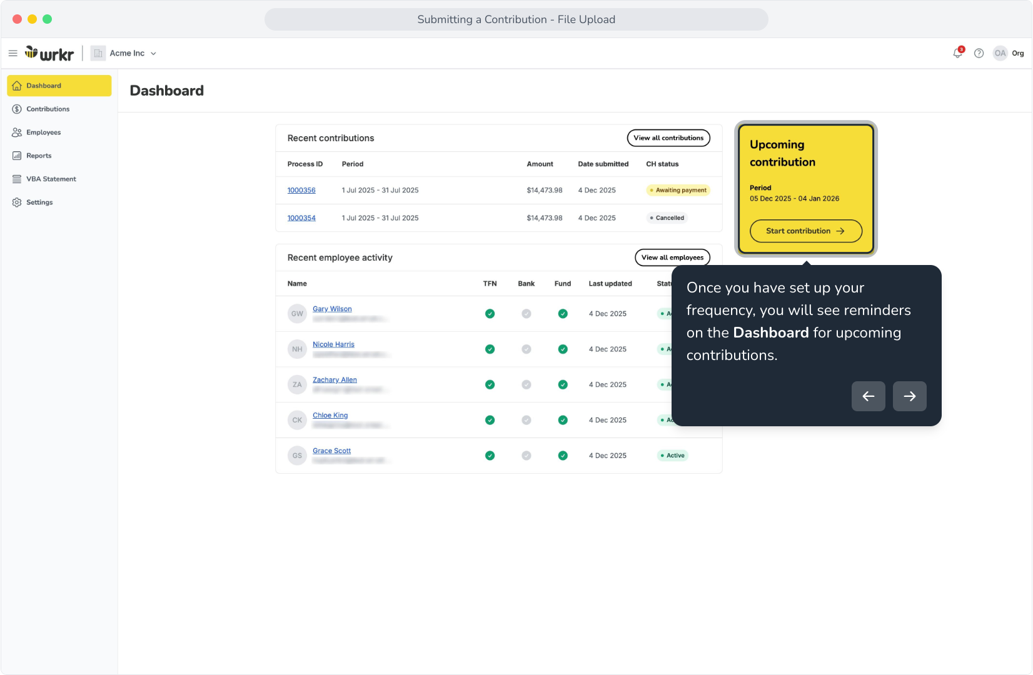Click the Start contribution button

[x=806, y=231]
